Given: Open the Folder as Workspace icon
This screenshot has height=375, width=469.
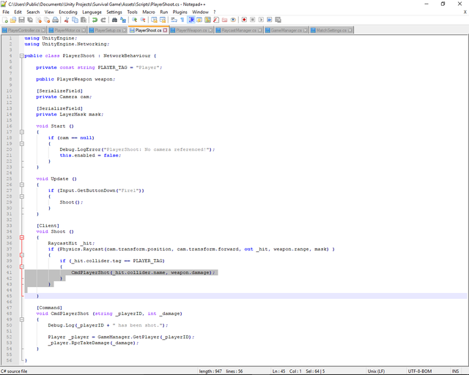Looking at the screenshot, I should 224,20.
